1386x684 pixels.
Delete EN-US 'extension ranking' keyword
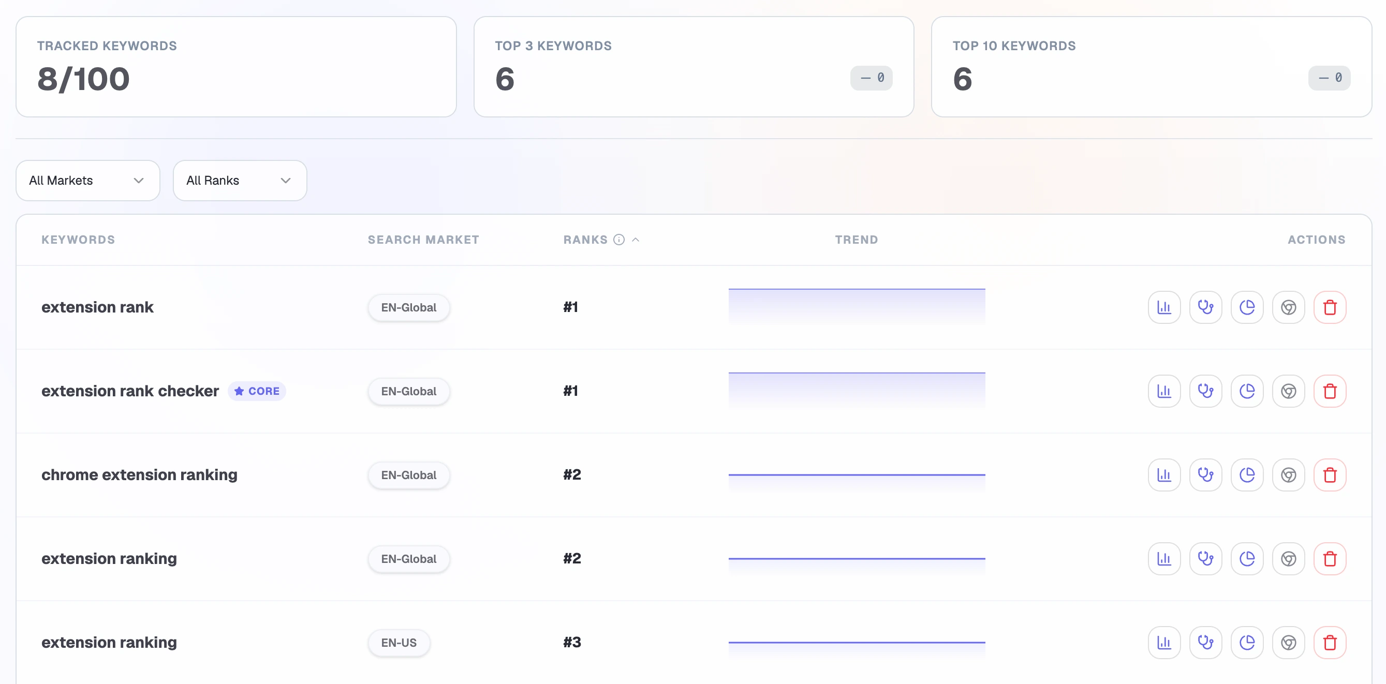[1330, 643]
